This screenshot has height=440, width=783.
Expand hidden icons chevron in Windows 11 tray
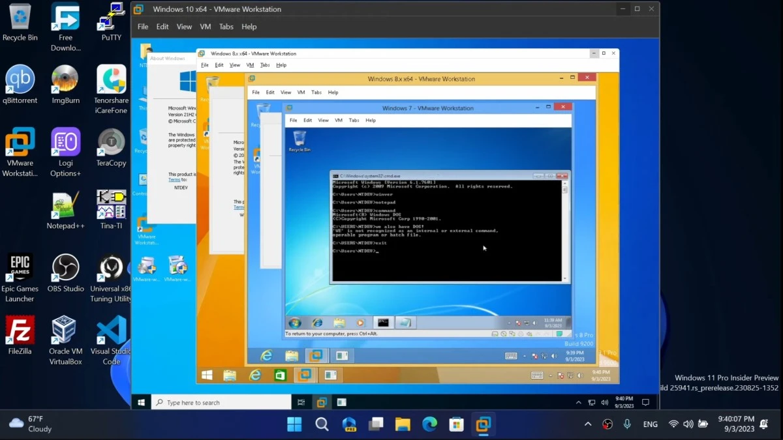pyautogui.click(x=588, y=424)
